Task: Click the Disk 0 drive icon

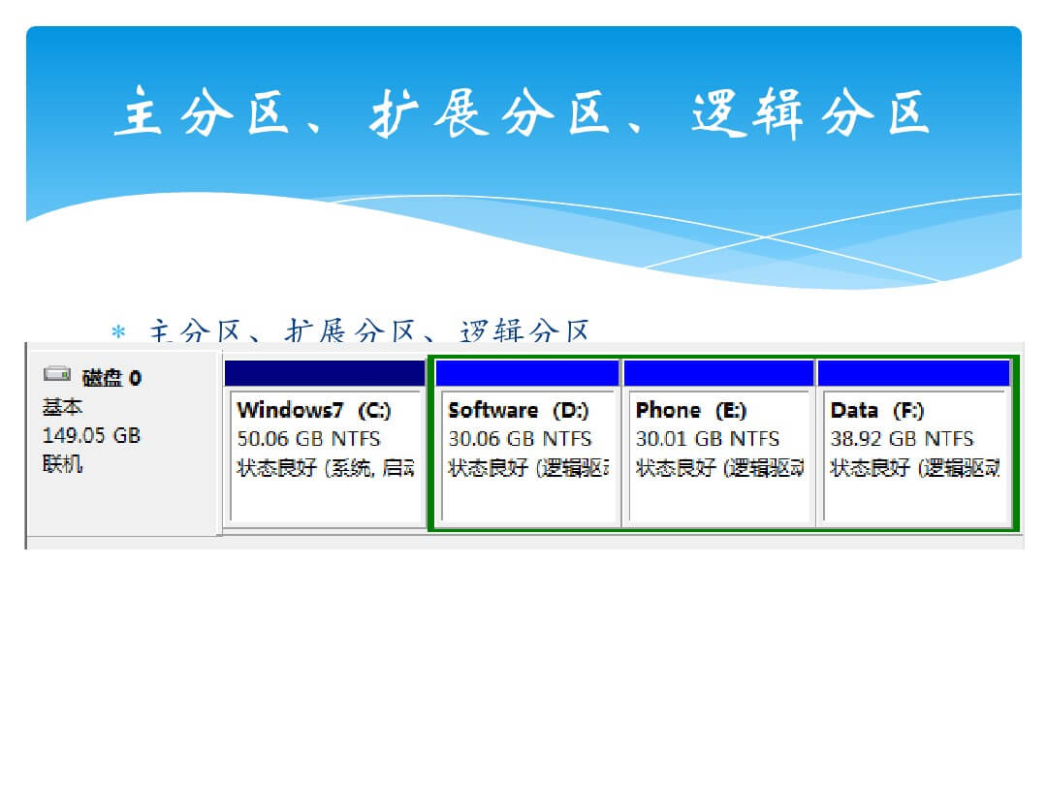Action: tap(57, 375)
